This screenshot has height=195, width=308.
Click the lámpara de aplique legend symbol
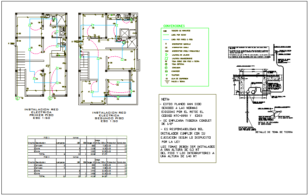point(167,55)
